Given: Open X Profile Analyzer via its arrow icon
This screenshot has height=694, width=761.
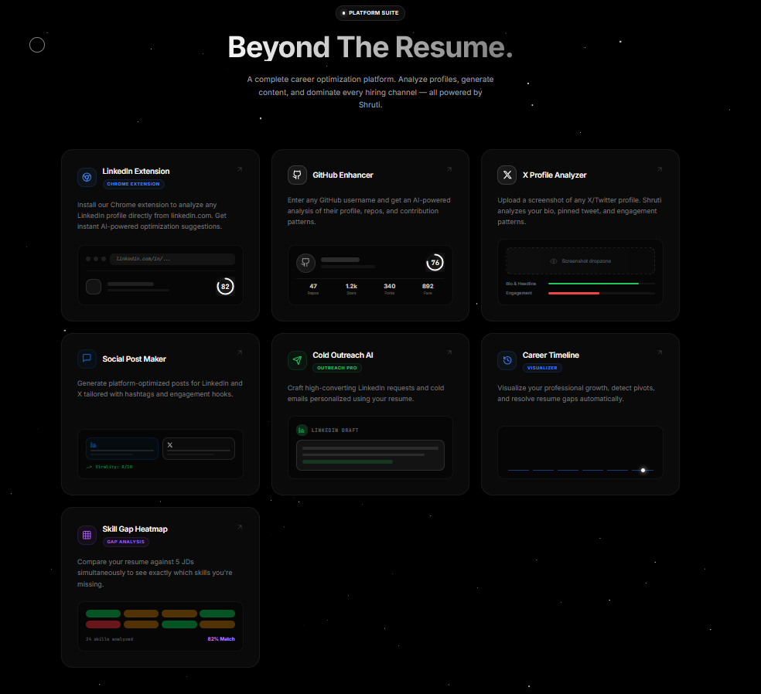Looking at the screenshot, I should pyautogui.click(x=660, y=169).
